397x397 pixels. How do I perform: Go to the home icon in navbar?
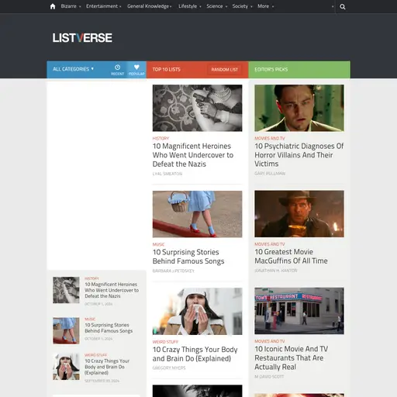point(53,6)
